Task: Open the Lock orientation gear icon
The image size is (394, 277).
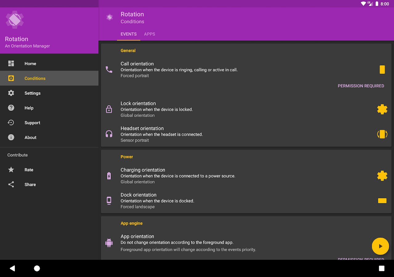Action: click(x=382, y=109)
